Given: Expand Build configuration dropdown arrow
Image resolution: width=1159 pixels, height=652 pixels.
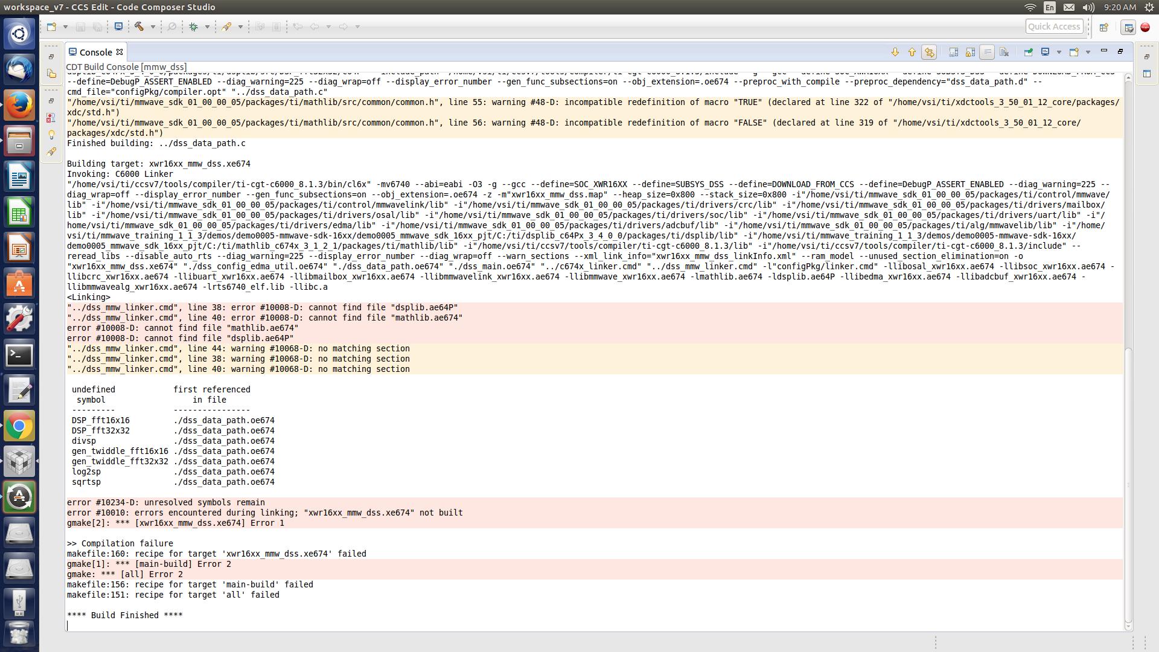Looking at the screenshot, I should pyautogui.click(x=153, y=27).
